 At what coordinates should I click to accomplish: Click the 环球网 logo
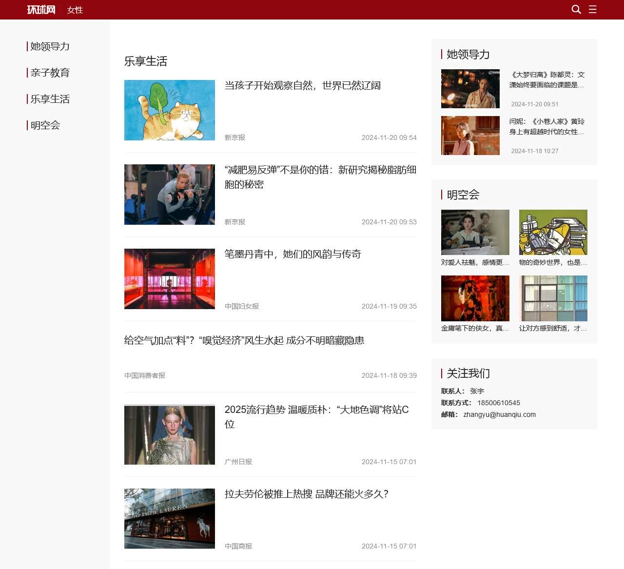(x=41, y=9)
